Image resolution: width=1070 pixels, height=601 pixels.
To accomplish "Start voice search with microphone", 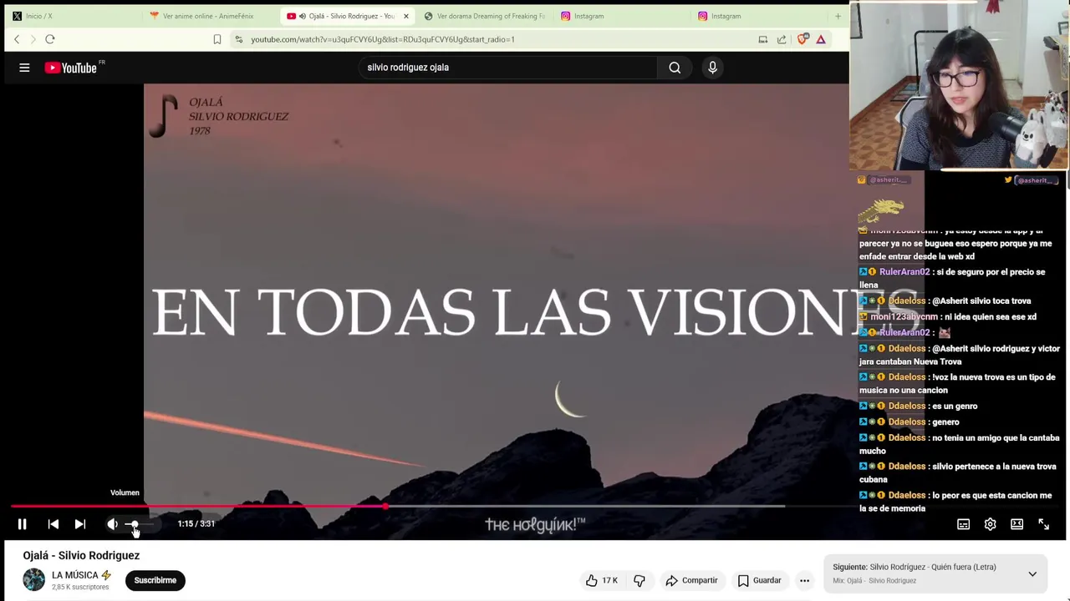I will (x=712, y=68).
